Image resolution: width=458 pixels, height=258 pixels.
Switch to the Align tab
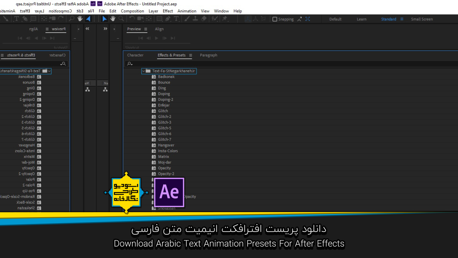point(159,29)
